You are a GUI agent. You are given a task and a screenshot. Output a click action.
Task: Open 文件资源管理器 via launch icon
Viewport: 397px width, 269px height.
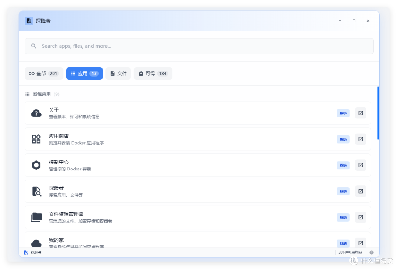(361, 217)
